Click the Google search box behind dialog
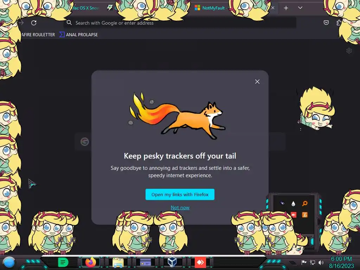Image resolution: width=360 pixels, height=270 pixels. pyautogui.click(x=180, y=141)
